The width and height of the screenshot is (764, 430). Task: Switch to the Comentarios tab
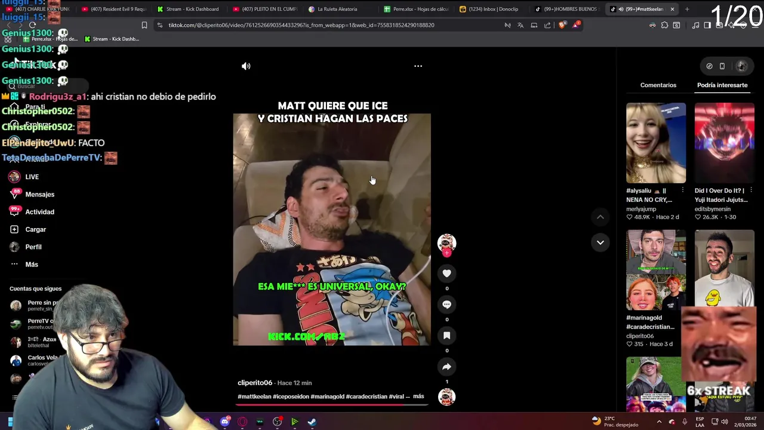pos(658,85)
